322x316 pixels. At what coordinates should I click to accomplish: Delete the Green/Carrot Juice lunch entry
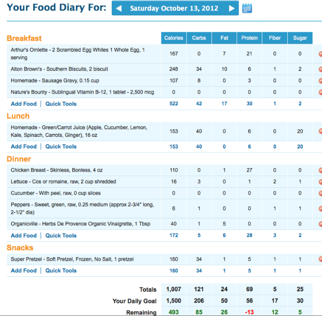pyautogui.click(x=320, y=131)
